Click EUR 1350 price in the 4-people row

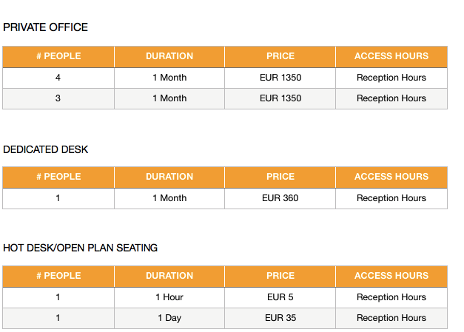coord(280,78)
